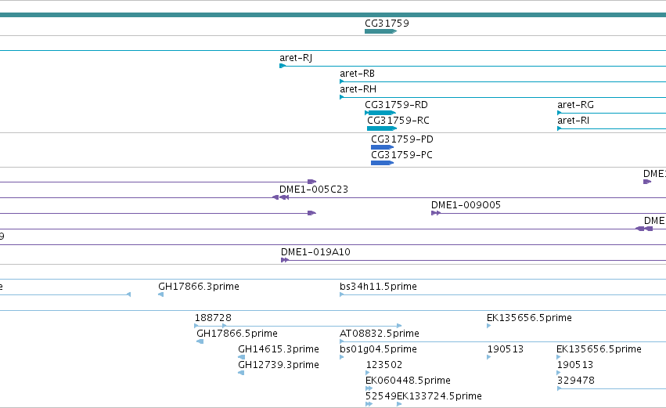Select the GH12739.3prime arrow glyph

241,373
